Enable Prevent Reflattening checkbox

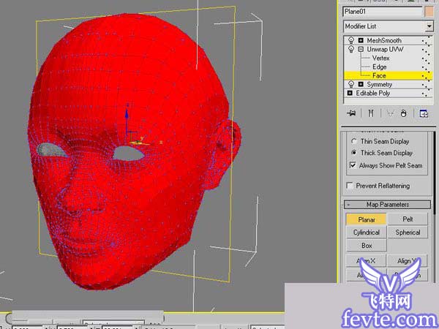350,186
